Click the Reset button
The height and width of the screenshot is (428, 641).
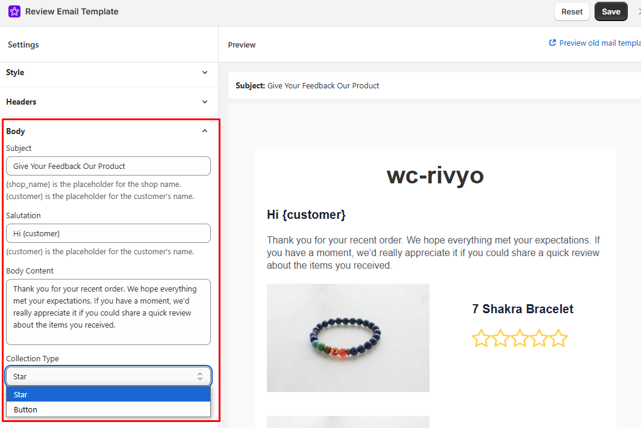tap(572, 11)
